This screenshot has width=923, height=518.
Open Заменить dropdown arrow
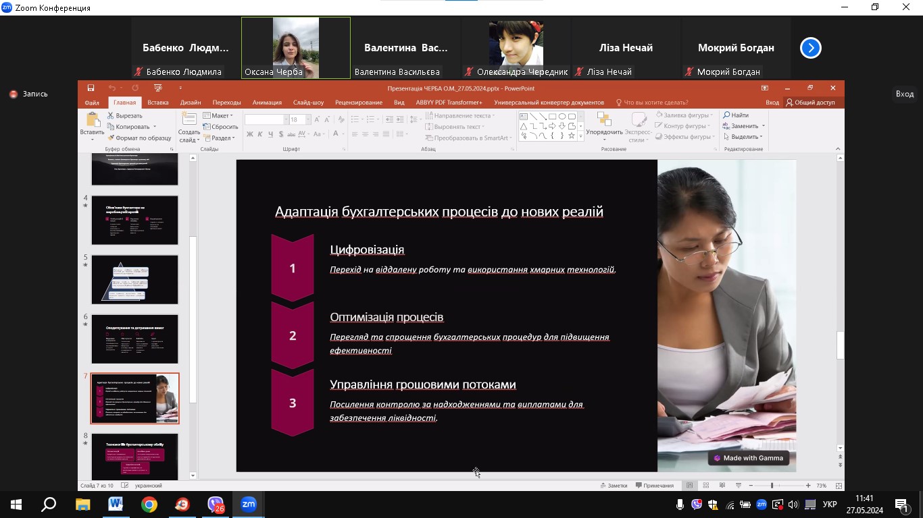tap(764, 126)
